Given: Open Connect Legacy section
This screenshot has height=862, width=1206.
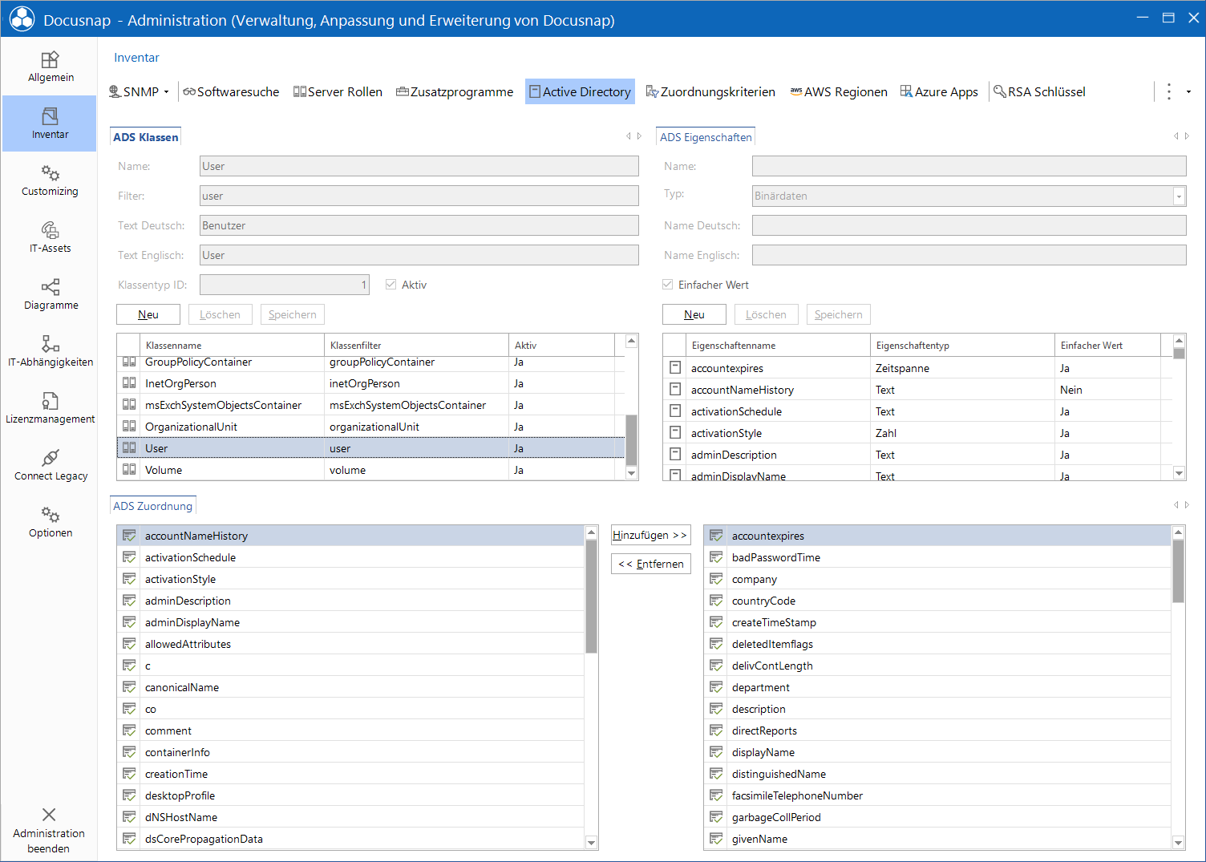Looking at the screenshot, I should coord(50,465).
